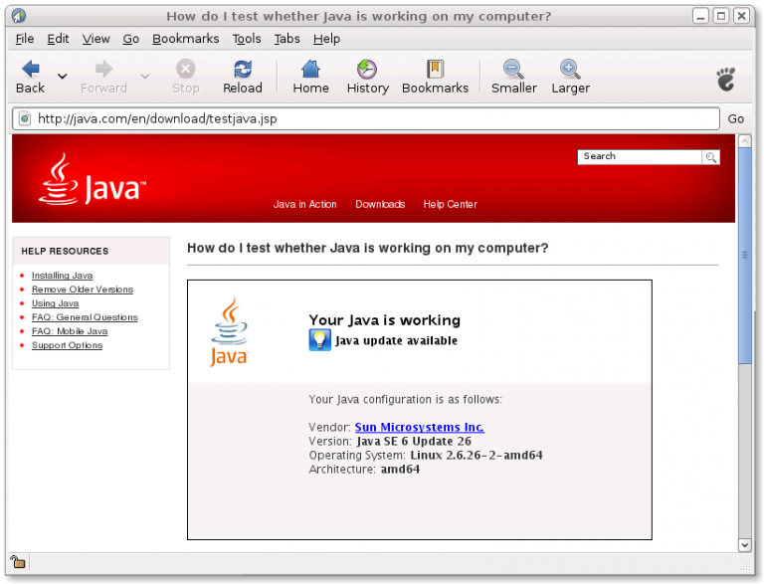This screenshot has height=584, width=764.
Task: Click the GNOME foot throbber icon
Action: point(725,79)
